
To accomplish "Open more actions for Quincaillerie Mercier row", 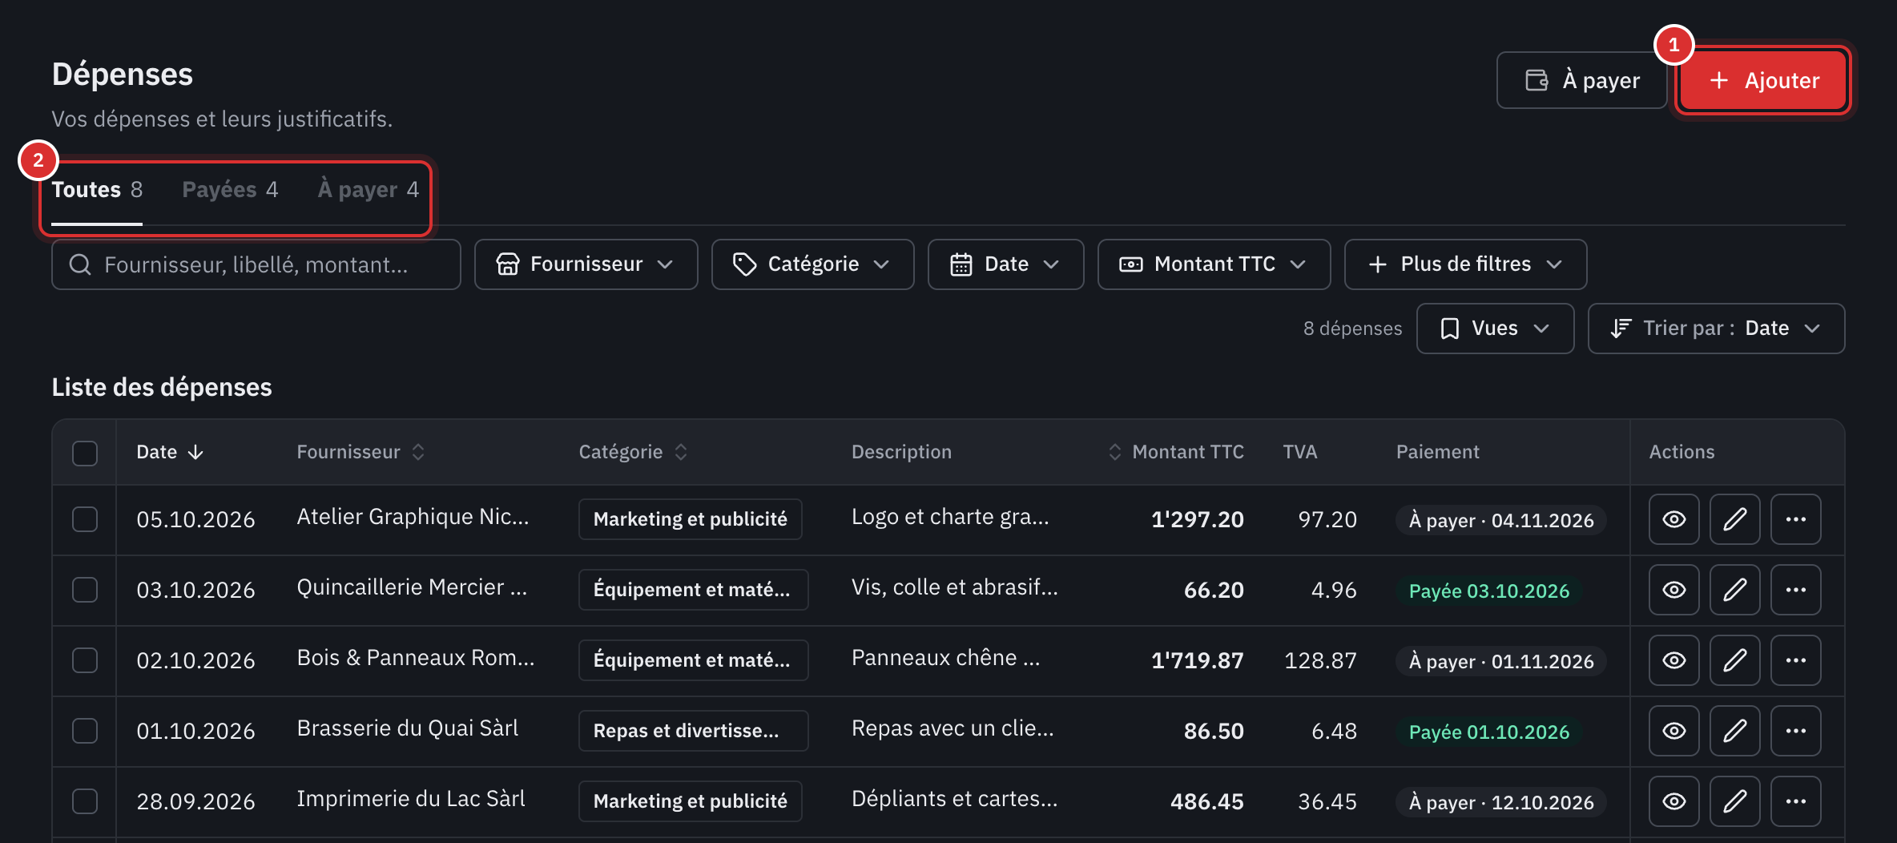I will pos(1795,590).
